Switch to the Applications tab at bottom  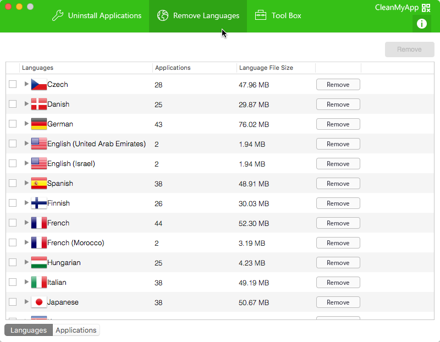tap(76, 330)
